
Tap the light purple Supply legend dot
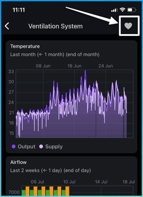(x=41, y=147)
